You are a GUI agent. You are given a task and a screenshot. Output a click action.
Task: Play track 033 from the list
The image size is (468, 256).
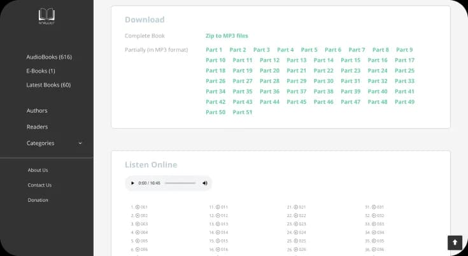pyautogui.click(x=378, y=224)
